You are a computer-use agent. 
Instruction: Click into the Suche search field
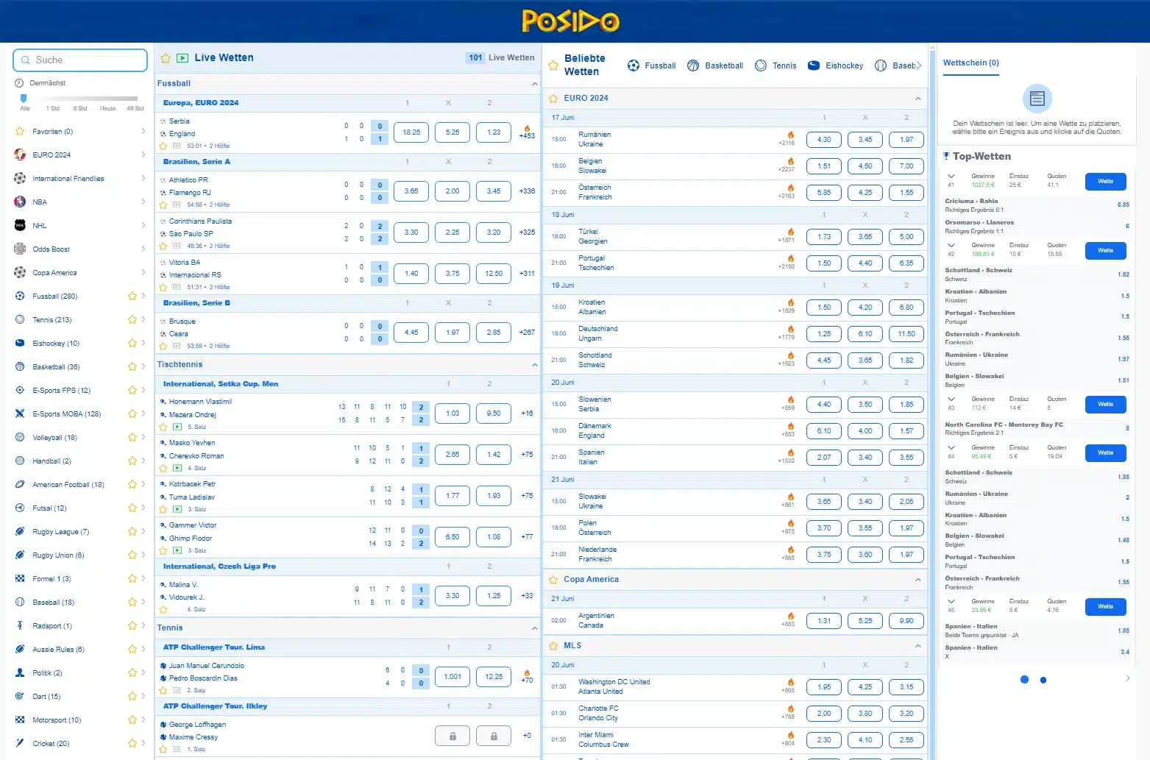80,60
